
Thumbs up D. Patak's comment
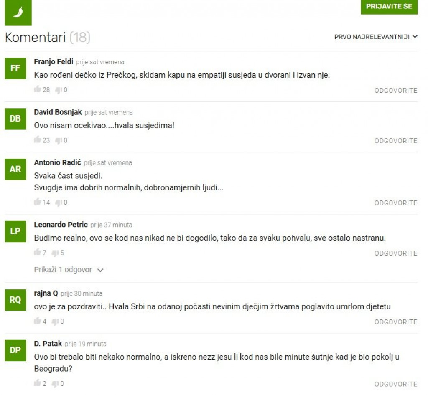pos(37,383)
